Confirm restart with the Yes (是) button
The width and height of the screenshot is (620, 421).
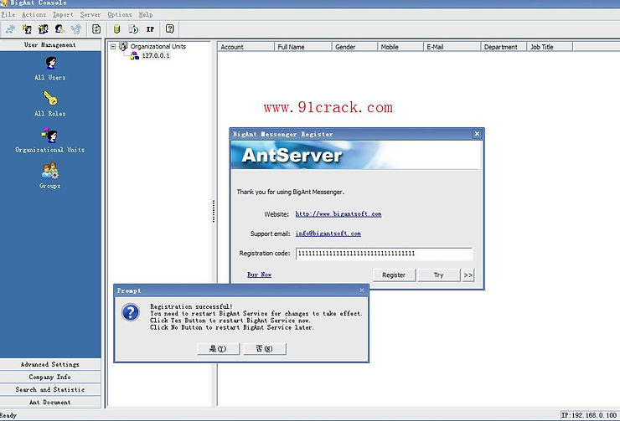click(218, 349)
